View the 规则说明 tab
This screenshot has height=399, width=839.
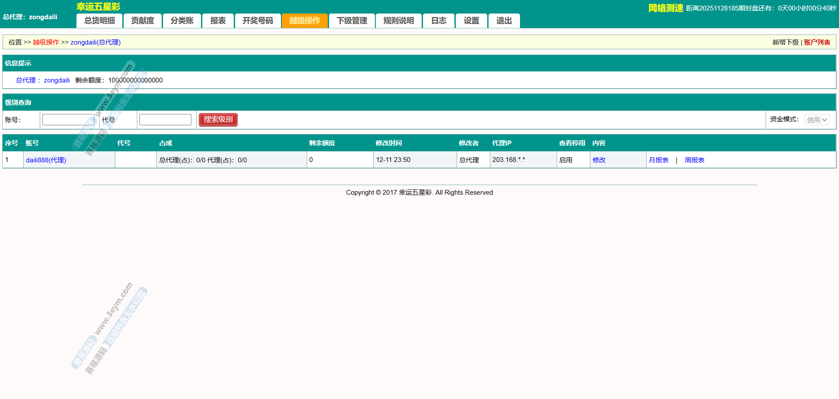(399, 21)
